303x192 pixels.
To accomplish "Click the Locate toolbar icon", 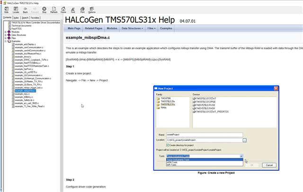I will pos(16,10).
